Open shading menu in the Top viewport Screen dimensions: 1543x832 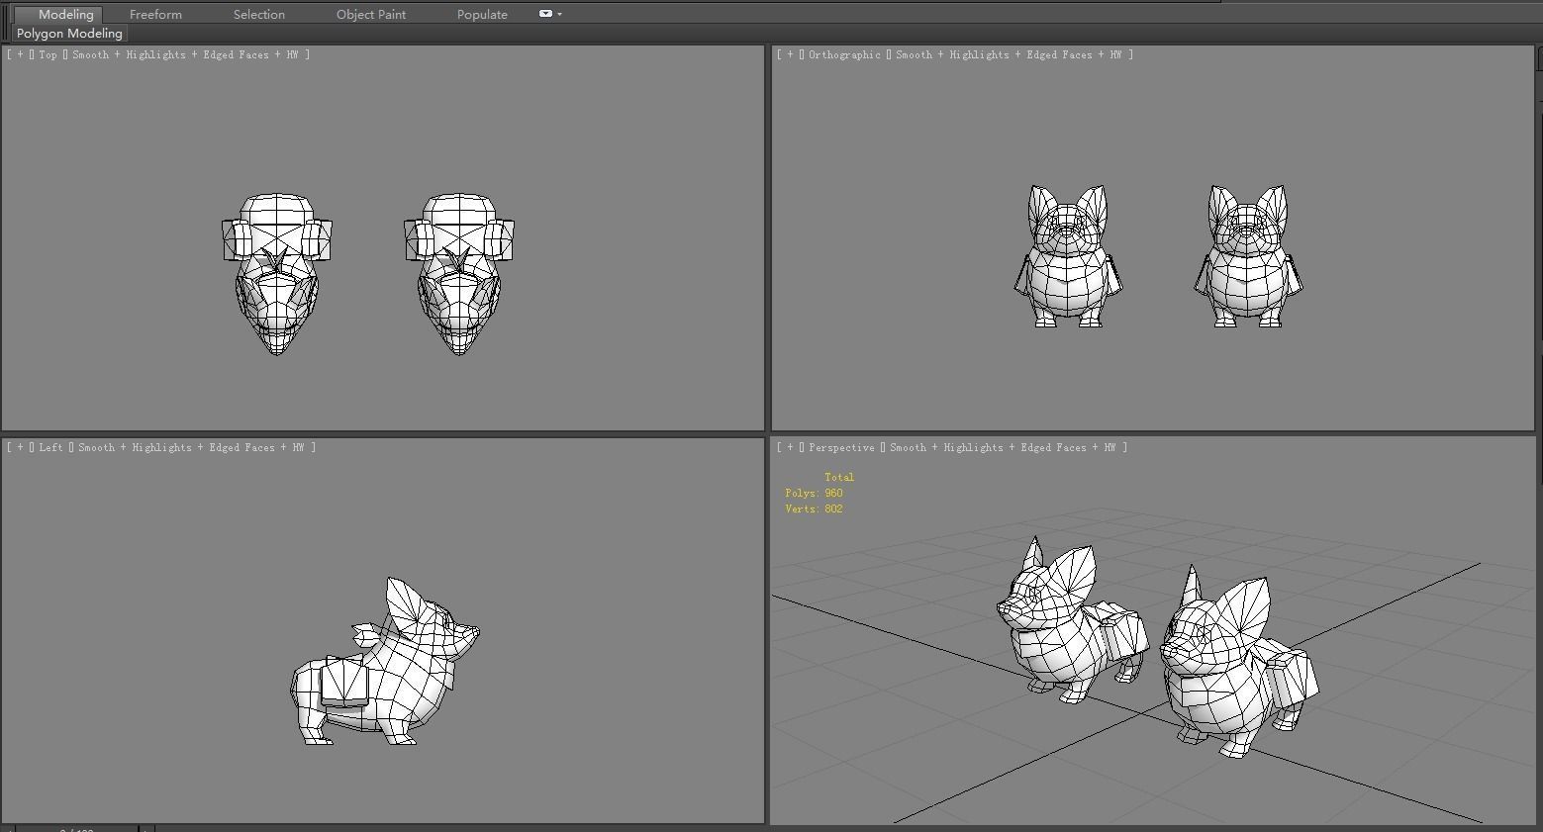(x=185, y=54)
